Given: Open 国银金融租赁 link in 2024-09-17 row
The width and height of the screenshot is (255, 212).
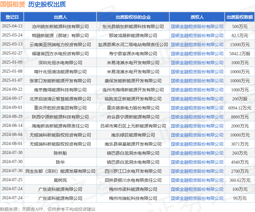Looking at the screenshot, I should tap(197, 99).
